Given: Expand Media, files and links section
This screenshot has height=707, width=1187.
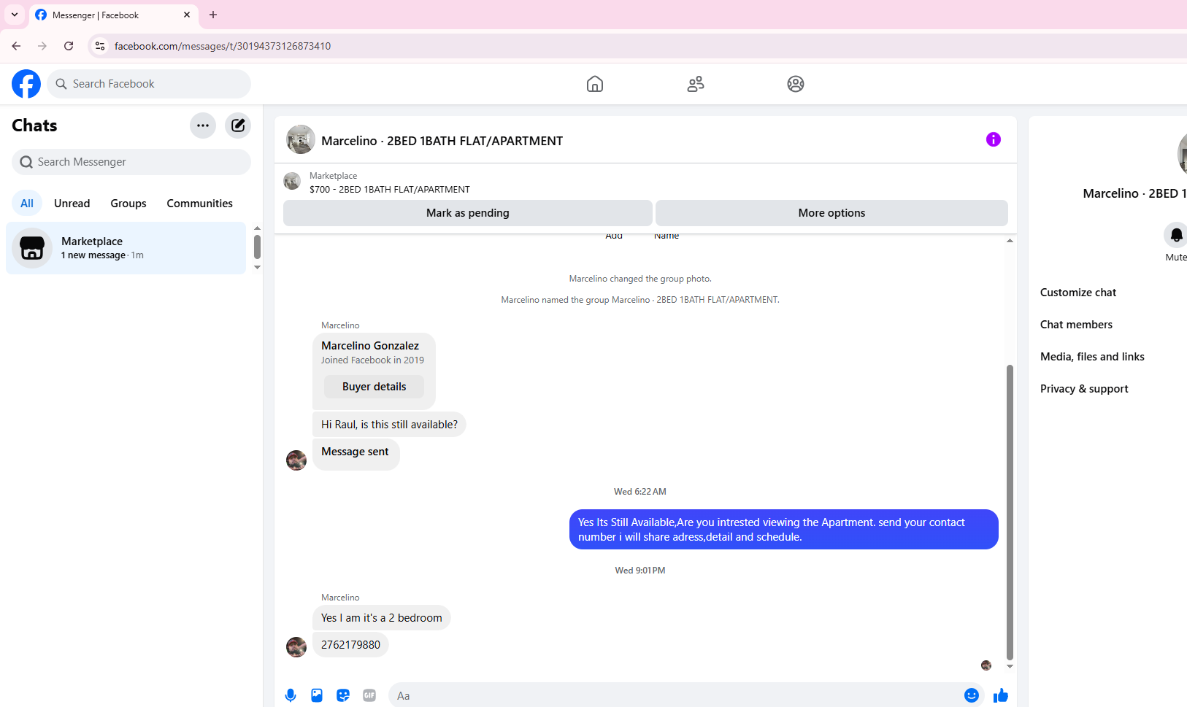Looking at the screenshot, I should [1092, 357].
